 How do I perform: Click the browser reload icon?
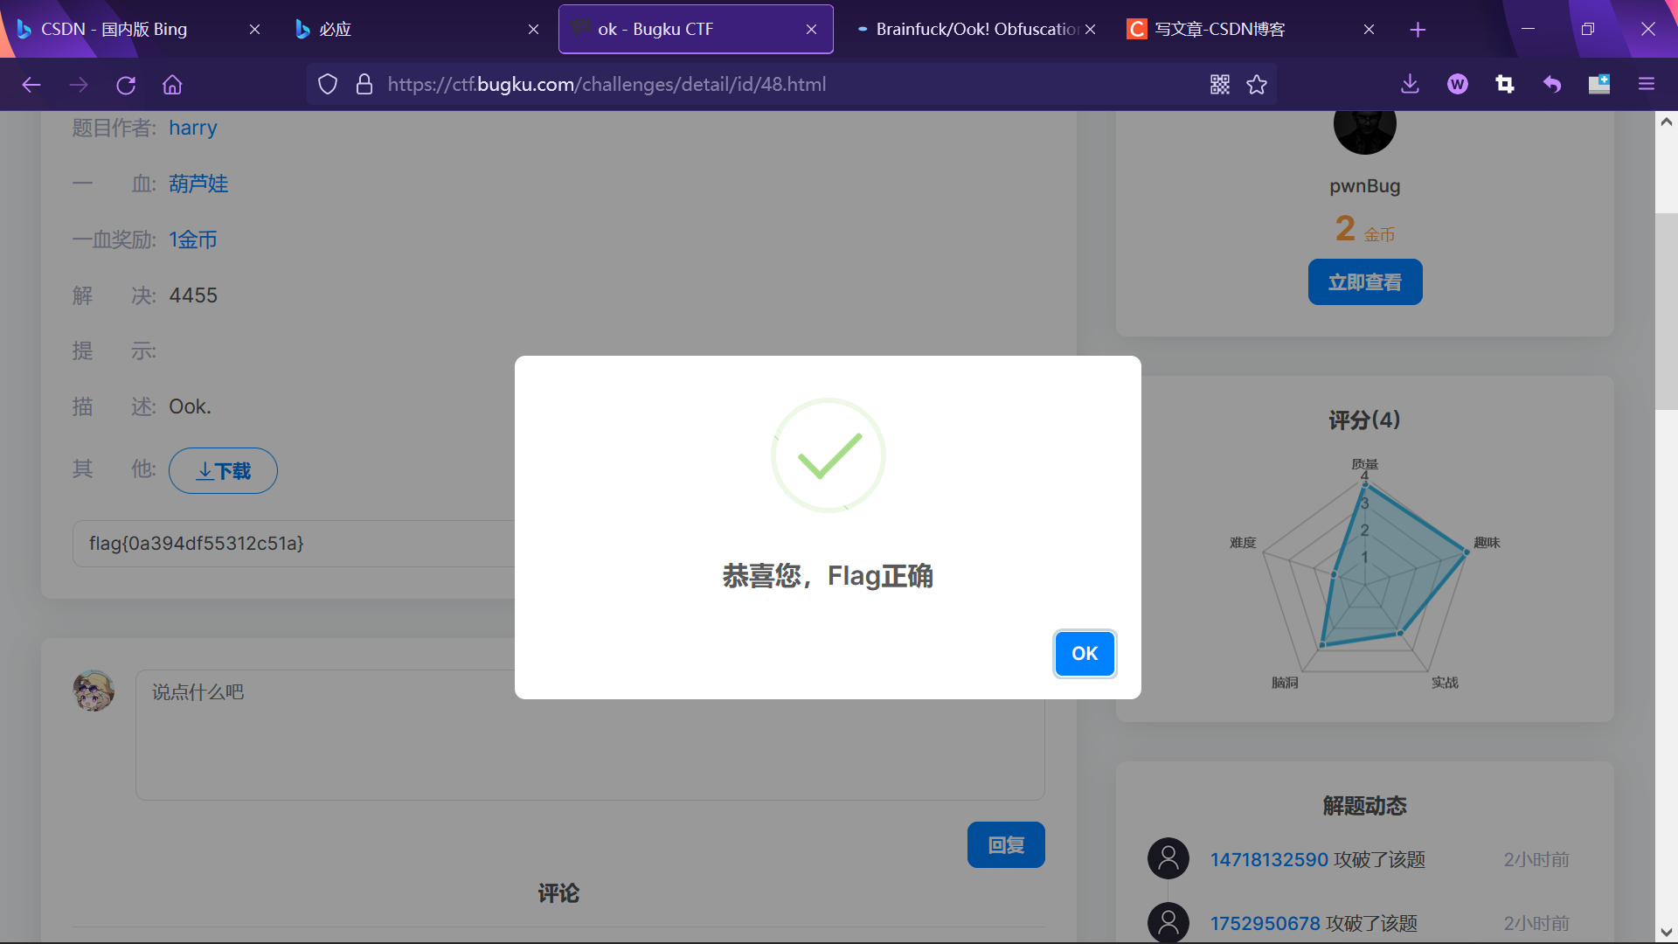pyautogui.click(x=126, y=85)
